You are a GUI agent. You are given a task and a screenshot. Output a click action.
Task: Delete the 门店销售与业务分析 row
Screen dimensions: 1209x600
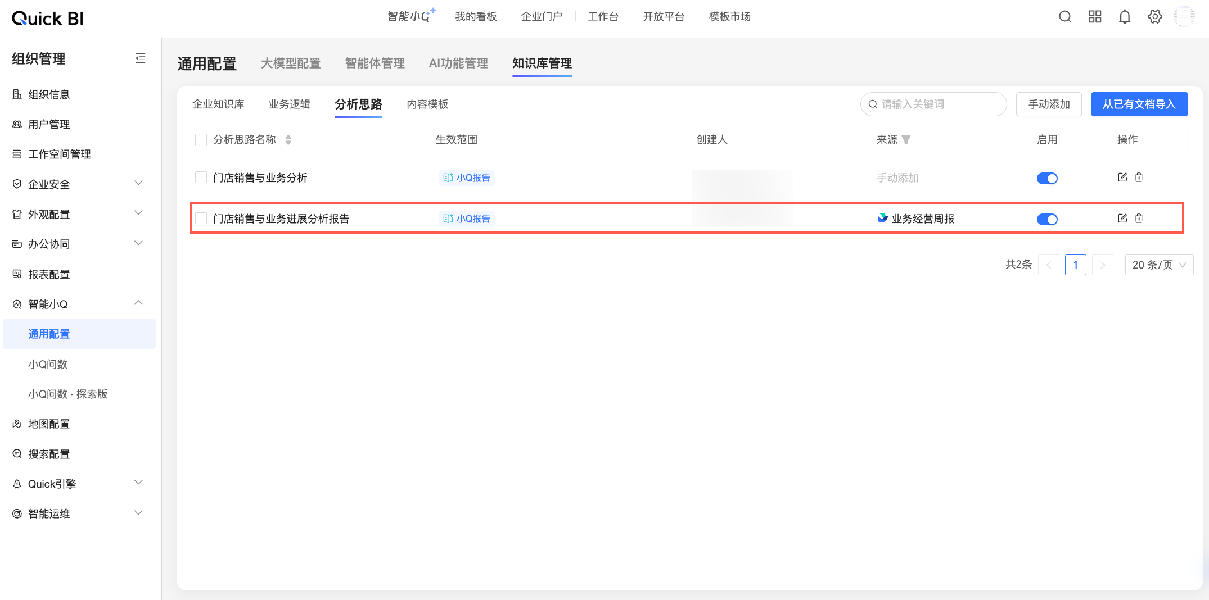click(1139, 178)
